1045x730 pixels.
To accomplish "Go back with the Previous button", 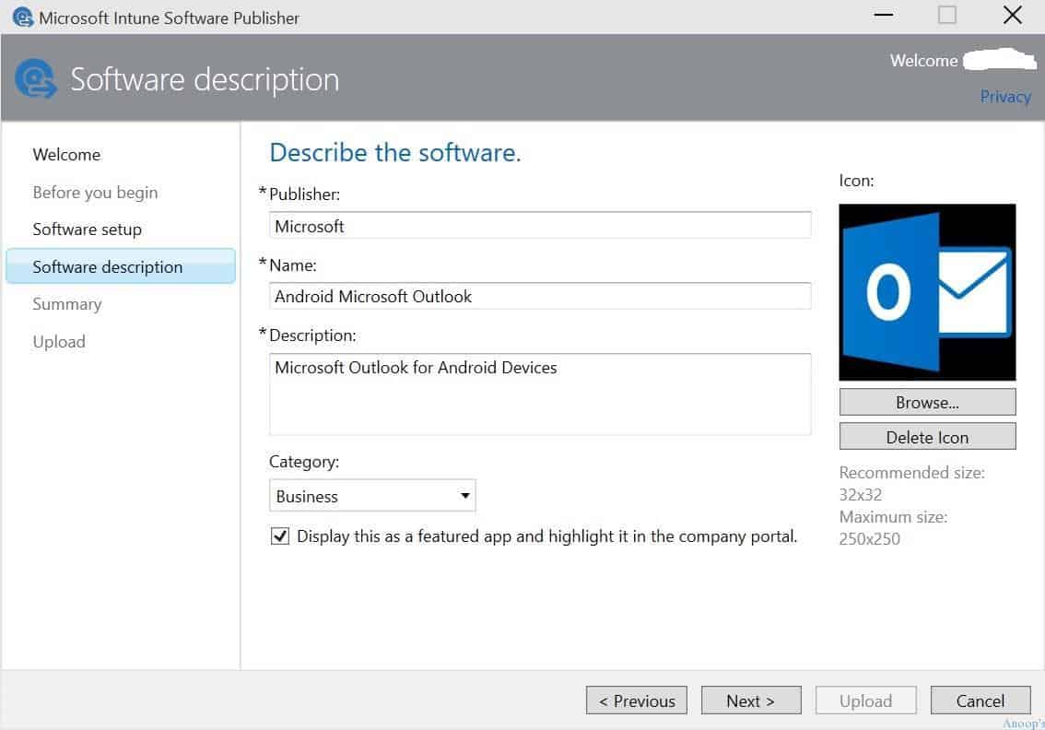I will (637, 701).
